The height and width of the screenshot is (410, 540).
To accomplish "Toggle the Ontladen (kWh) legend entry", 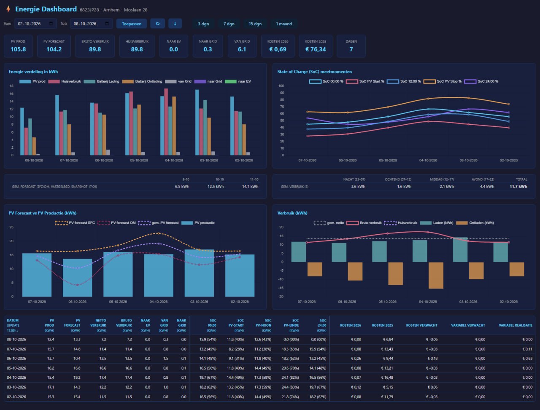I will (475, 222).
